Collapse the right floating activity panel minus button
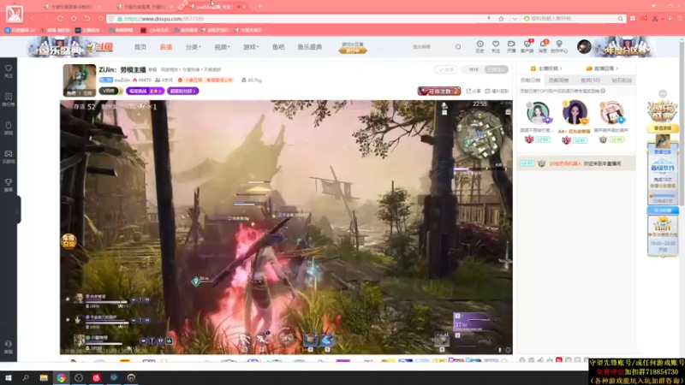 [663, 94]
